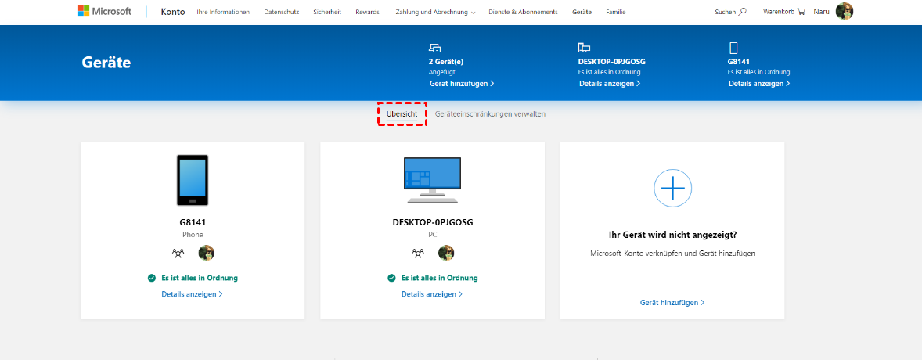Switch to Geräteeinschränkungen verwalten tab
The width and height of the screenshot is (922, 360).
click(490, 113)
